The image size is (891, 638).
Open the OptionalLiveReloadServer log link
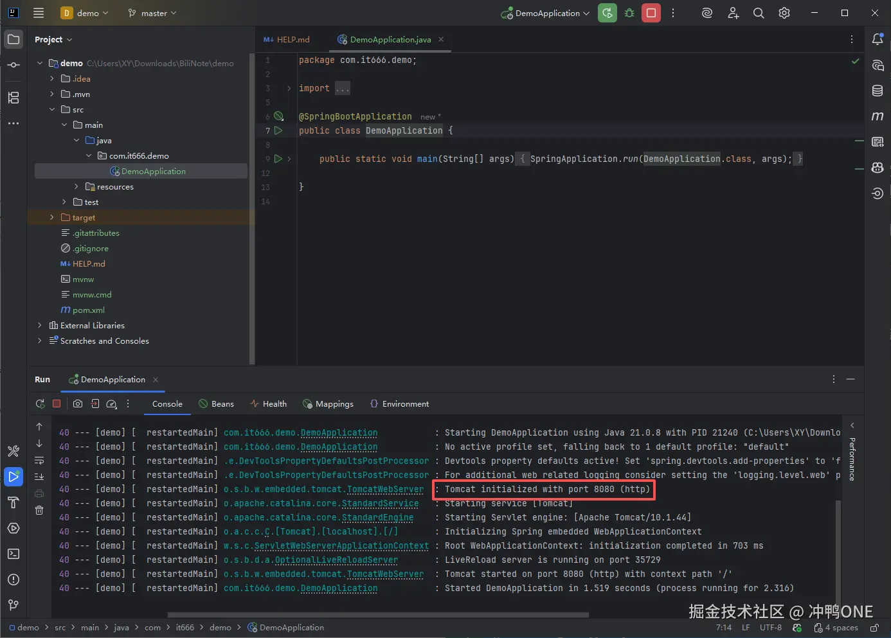[336, 560]
